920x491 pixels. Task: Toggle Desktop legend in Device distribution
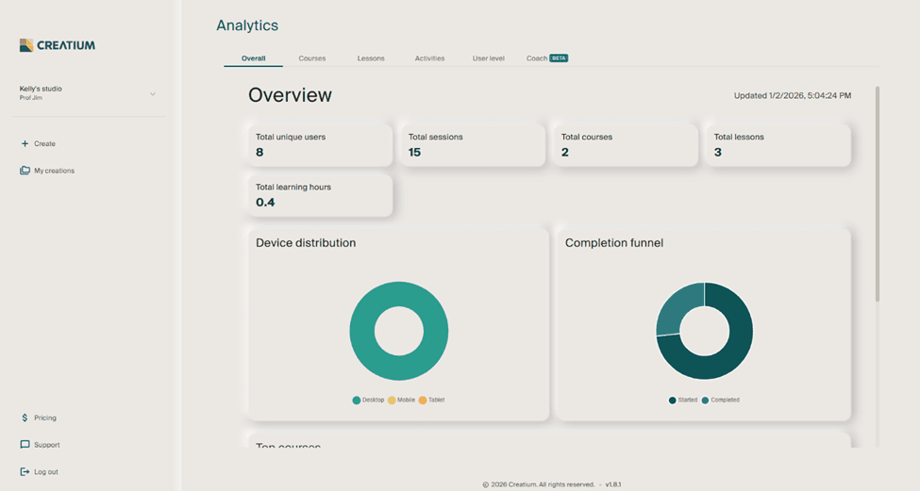(368, 401)
